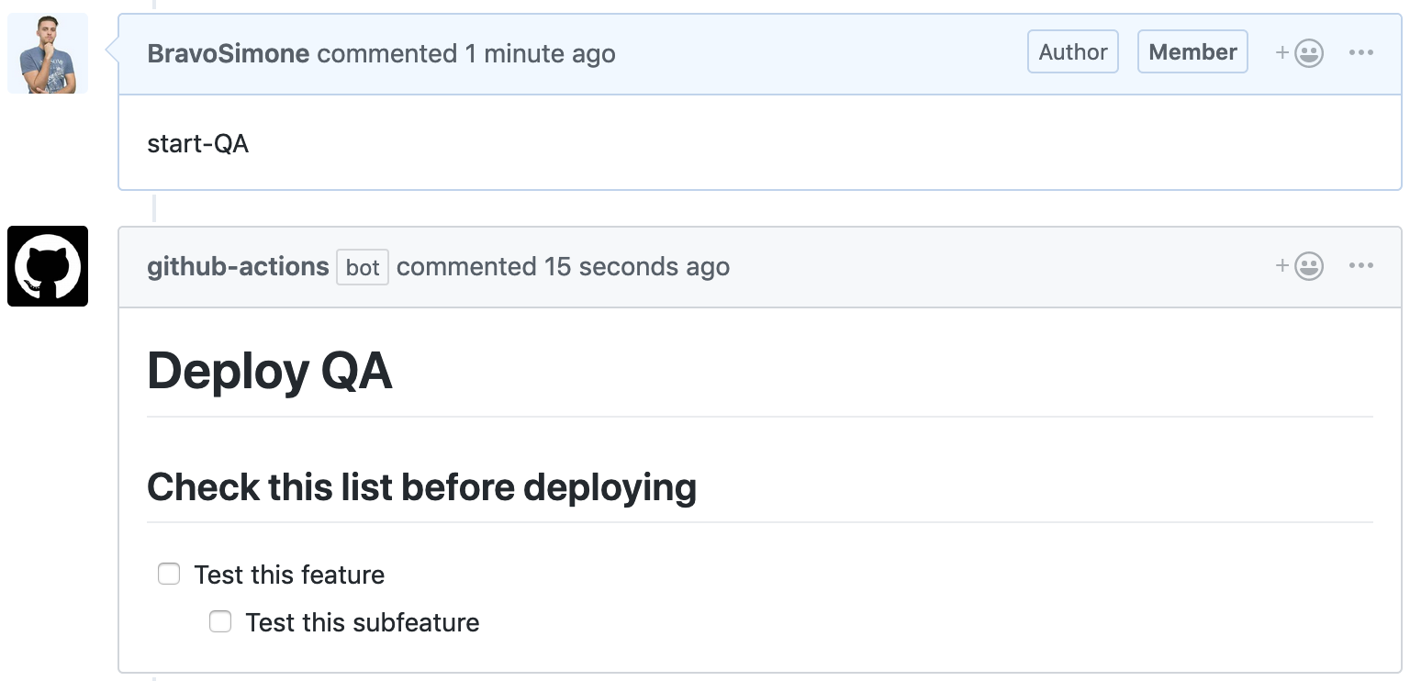Image resolution: width=1410 pixels, height=681 pixels.
Task: Click the Test this subfeature label text
Action: (361, 621)
